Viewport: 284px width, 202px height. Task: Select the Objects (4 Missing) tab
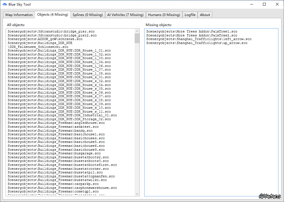click(53, 15)
